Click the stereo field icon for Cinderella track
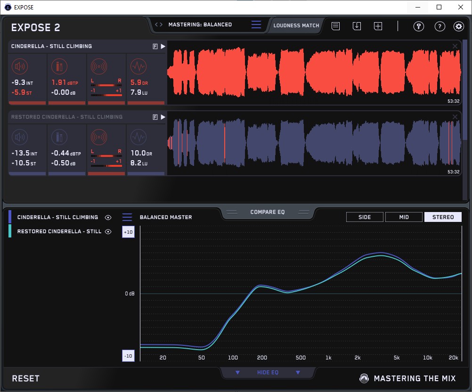The width and height of the screenshot is (472, 392). (x=99, y=66)
